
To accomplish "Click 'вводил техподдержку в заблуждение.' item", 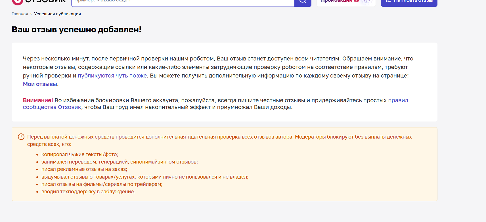I will click(88, 192).
